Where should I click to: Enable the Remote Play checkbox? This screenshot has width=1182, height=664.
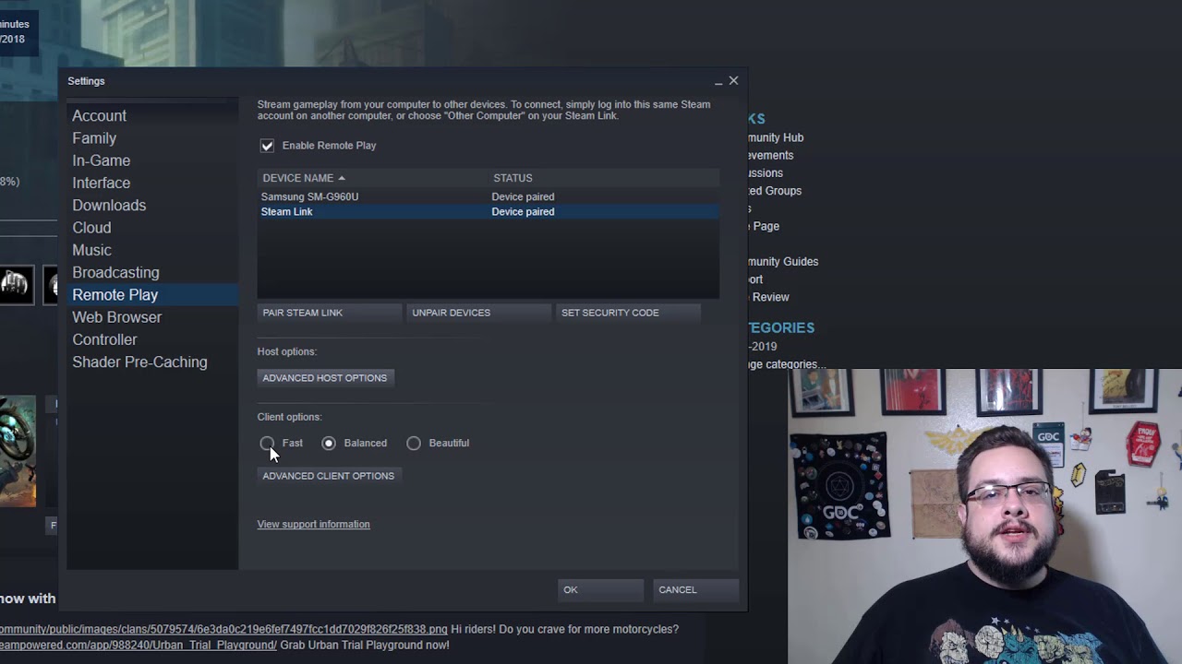coord(267,145)
